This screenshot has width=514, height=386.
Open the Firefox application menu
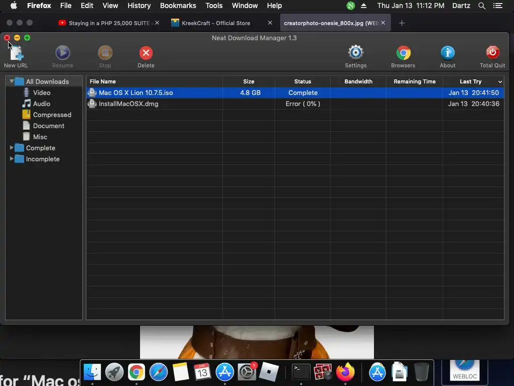39,6
